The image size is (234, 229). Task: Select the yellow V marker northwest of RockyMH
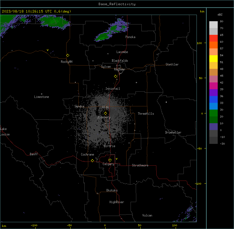pyautogui.click(x=48, y=50)
